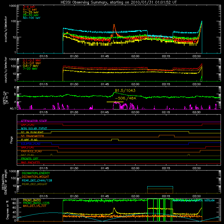Screen dimensions: 224x224
Task: Click the 'Degrees or %' axis label
Action: click(8, 210)
